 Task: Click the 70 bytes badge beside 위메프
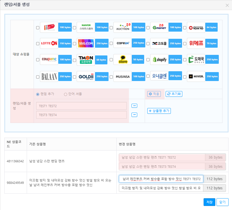(x=211, y=43)
